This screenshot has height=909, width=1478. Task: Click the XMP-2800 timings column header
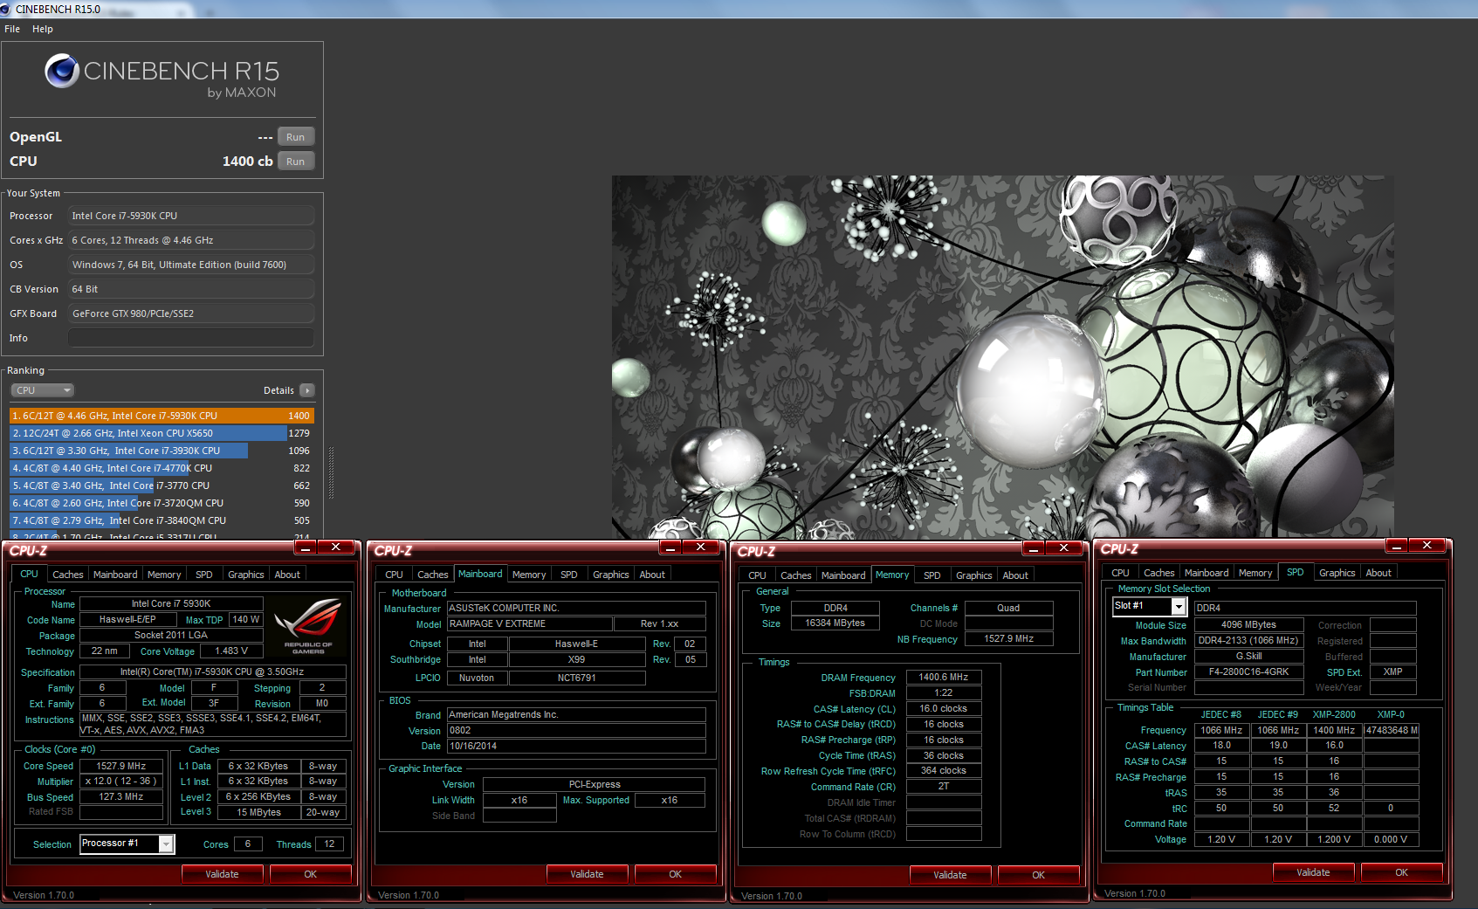[1334, 714]
